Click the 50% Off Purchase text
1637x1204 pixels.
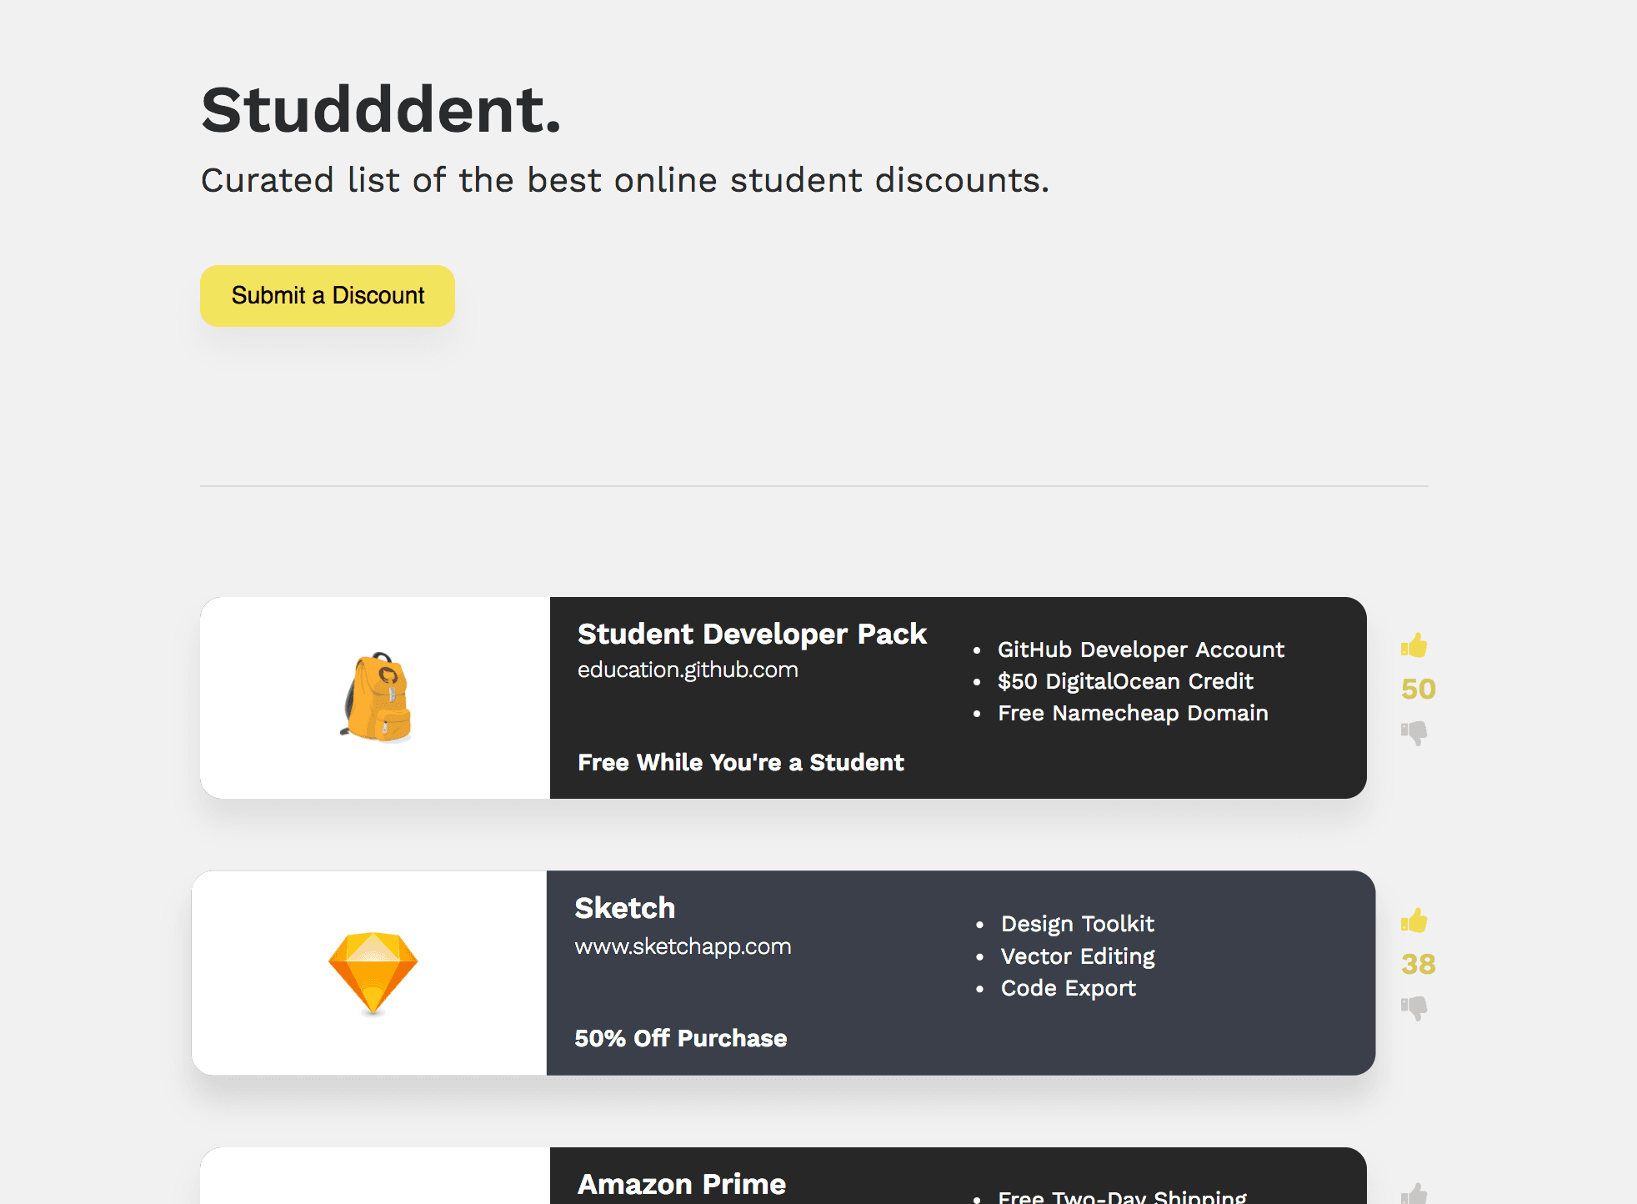(680, 1038)
